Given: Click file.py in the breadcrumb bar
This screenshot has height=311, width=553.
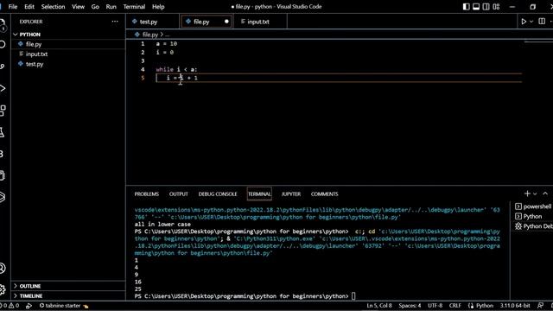Looking at the screenshot, I should click(149, 35).
